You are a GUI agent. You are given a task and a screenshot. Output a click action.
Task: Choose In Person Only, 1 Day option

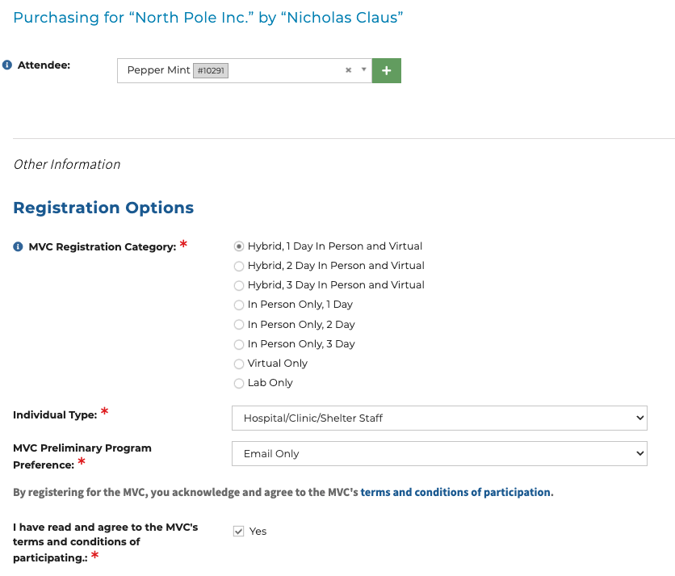(x=238, y=305)
